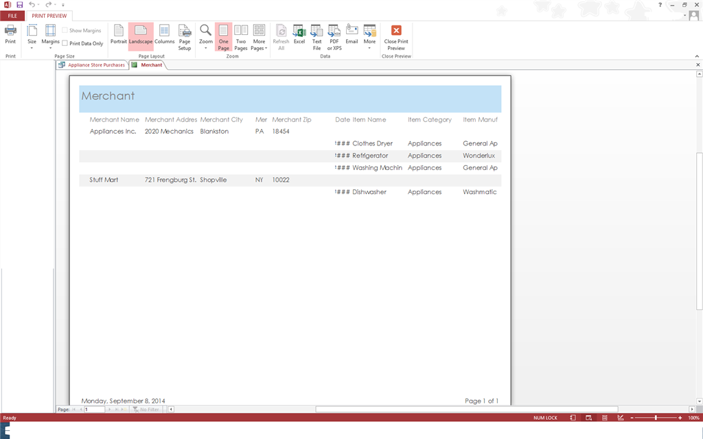The image size is (703, 439).
Task: Click the Access application icon
Action: pos(7,5)
